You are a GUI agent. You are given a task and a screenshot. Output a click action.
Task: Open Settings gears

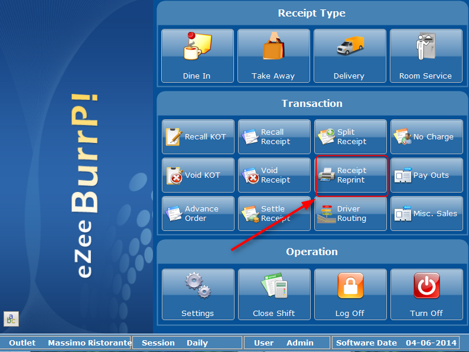[198, 295]
